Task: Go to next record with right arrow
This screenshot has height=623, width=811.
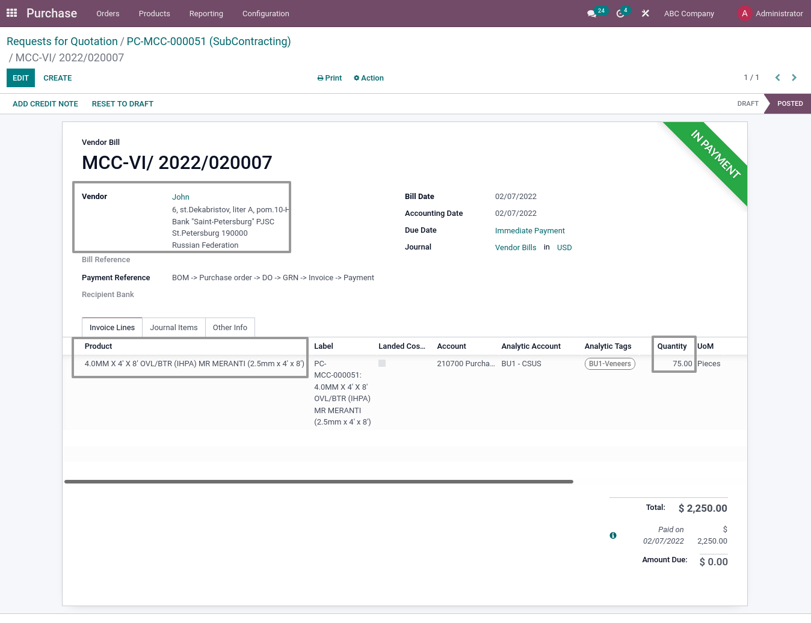Action: pyautogui.click(x=794, y=77)
